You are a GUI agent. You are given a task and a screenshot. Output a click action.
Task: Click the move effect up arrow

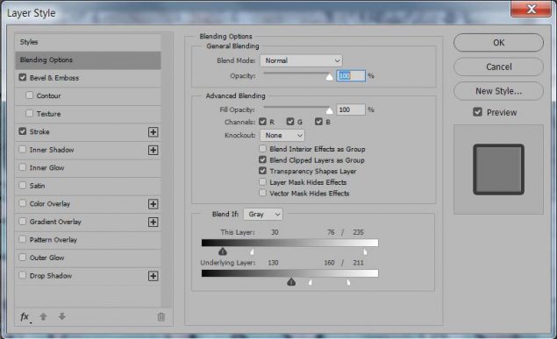tap(43, 316)
